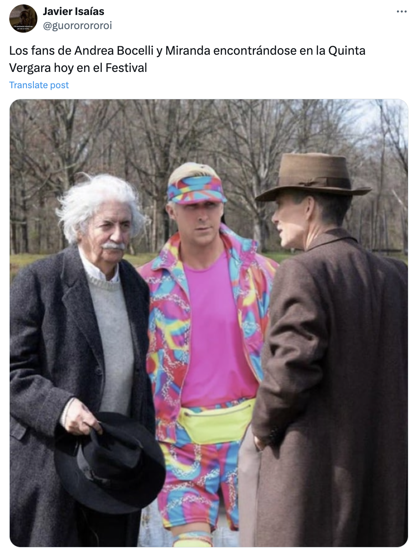Click the brown fedora hat in the photo
415x555 pixels.
click(314, 177)
